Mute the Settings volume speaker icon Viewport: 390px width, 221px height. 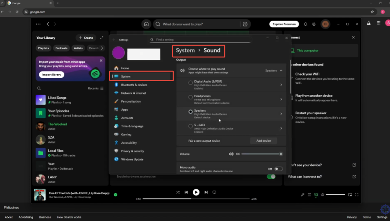coord(231,154)
